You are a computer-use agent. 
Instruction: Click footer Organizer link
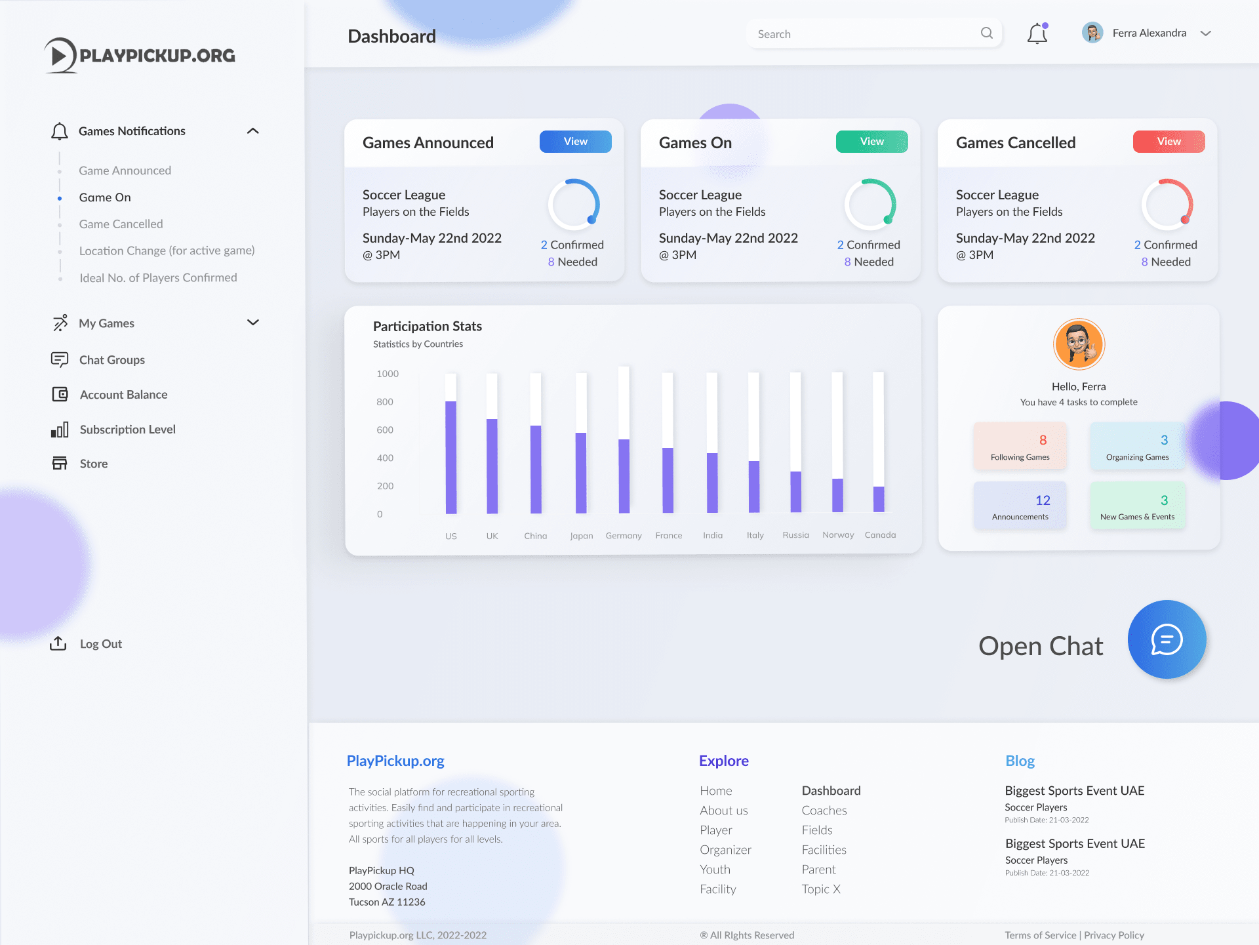coord(726,850)
